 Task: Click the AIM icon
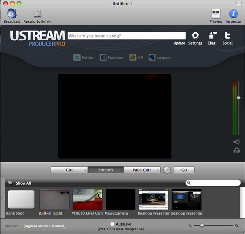133,57
